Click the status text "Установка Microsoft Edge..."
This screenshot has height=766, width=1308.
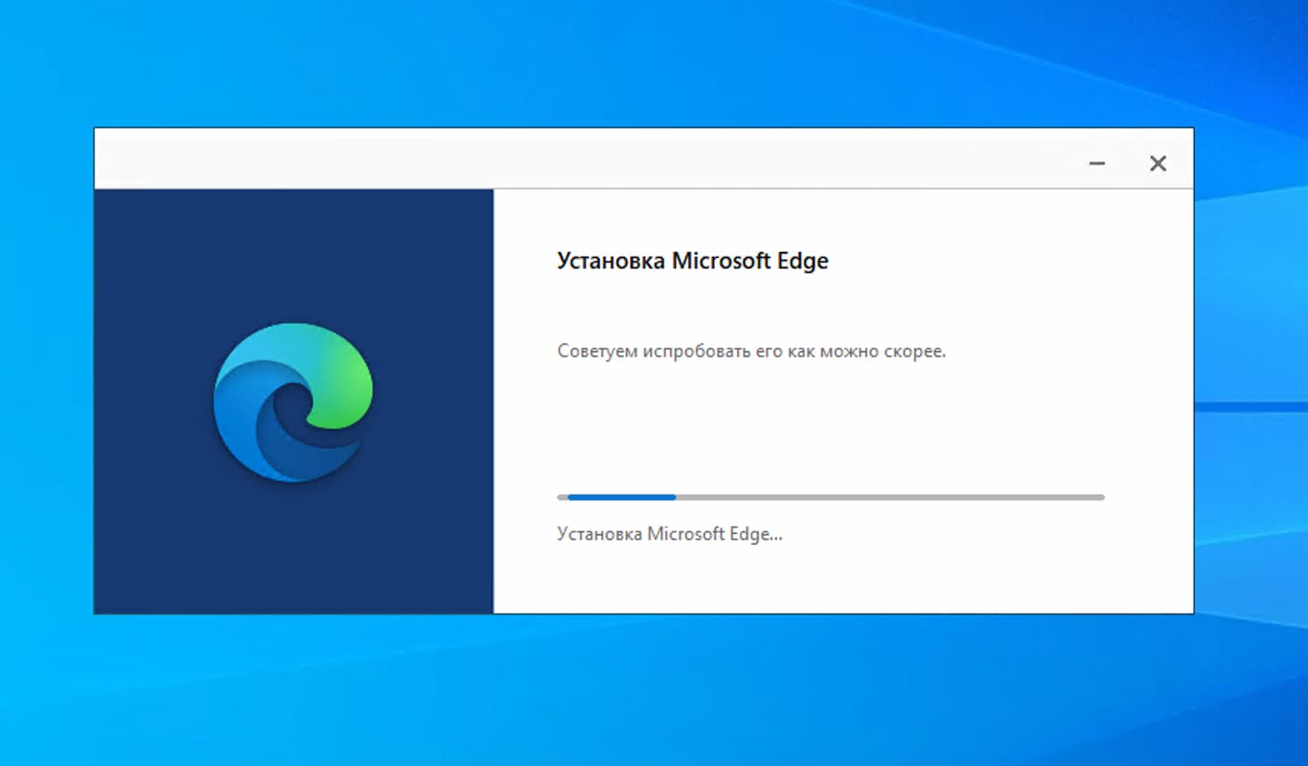click(670, 534)
